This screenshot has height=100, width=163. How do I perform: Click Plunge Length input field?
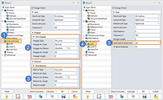click(x=147, y=39)
